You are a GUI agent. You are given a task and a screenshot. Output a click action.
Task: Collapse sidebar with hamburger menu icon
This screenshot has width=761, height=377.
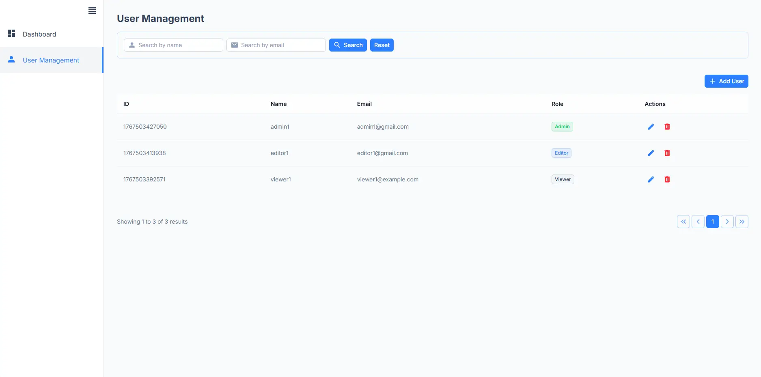point(92,11)
